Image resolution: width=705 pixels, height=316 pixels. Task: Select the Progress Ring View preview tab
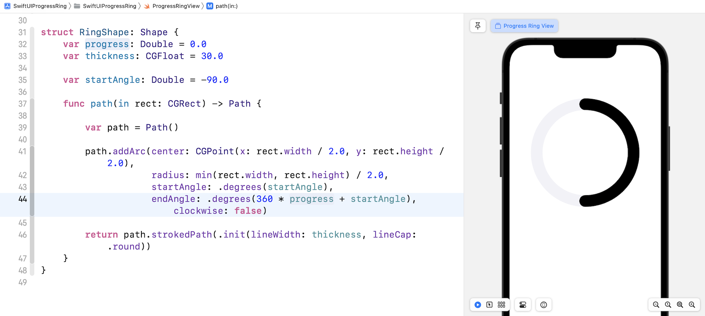(524, 26)
